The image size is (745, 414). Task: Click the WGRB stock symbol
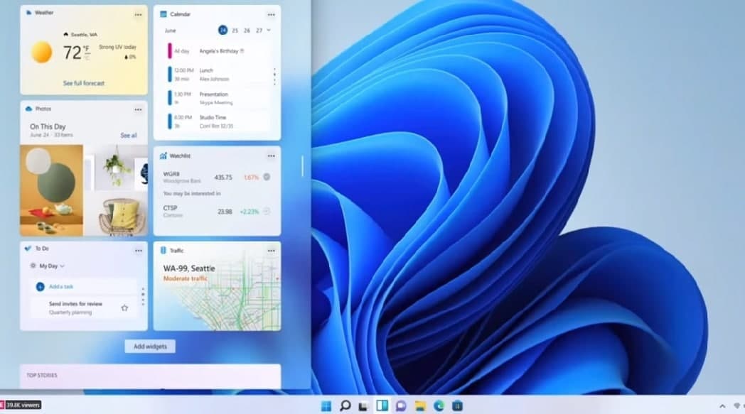coord(171,174)
